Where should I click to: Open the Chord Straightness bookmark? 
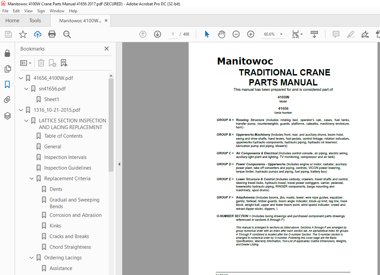point(70,247)
